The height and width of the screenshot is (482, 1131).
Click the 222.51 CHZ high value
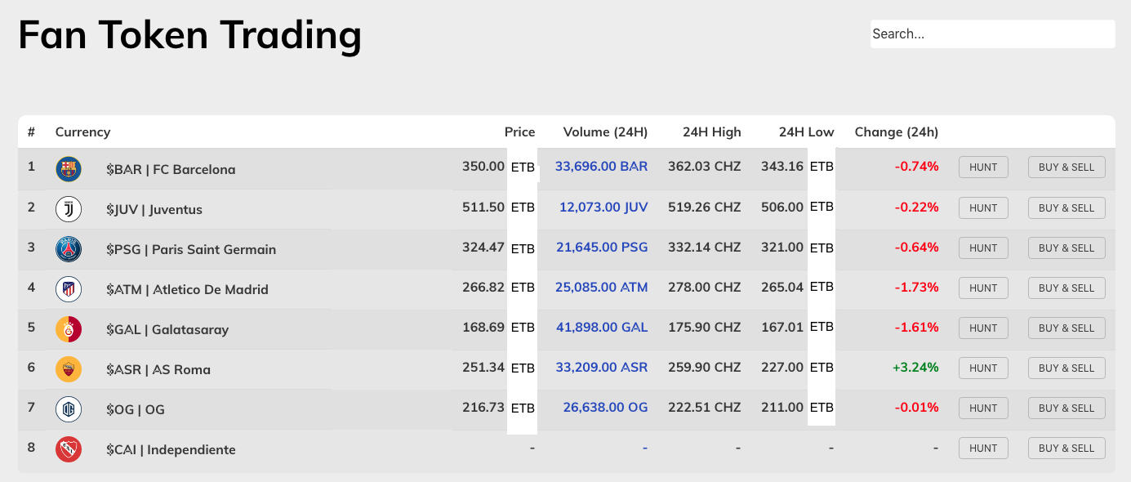pos(705,408)
